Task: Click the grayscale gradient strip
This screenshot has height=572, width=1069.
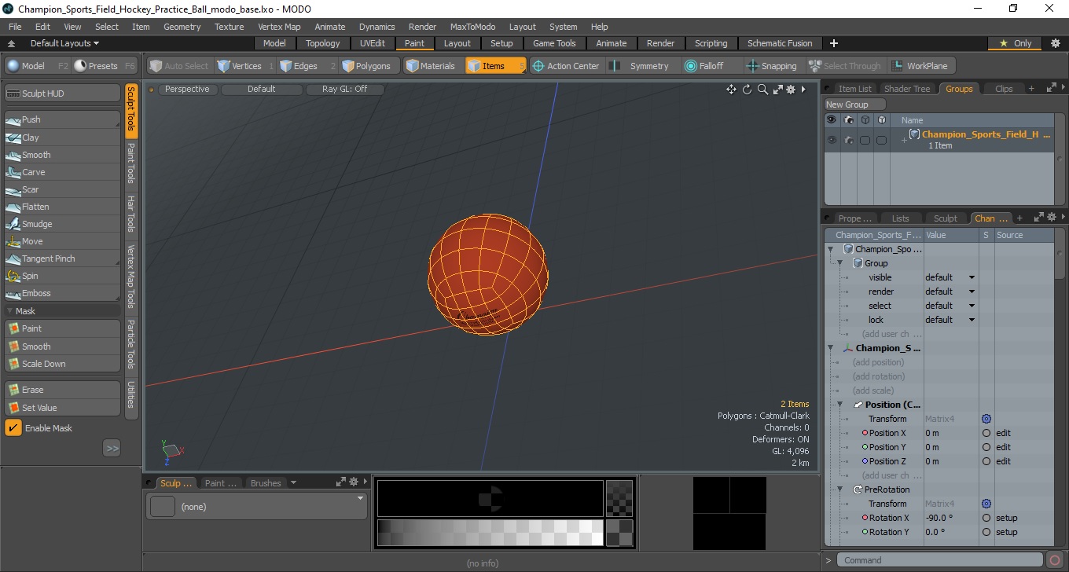Action: [x=490, y=533]
